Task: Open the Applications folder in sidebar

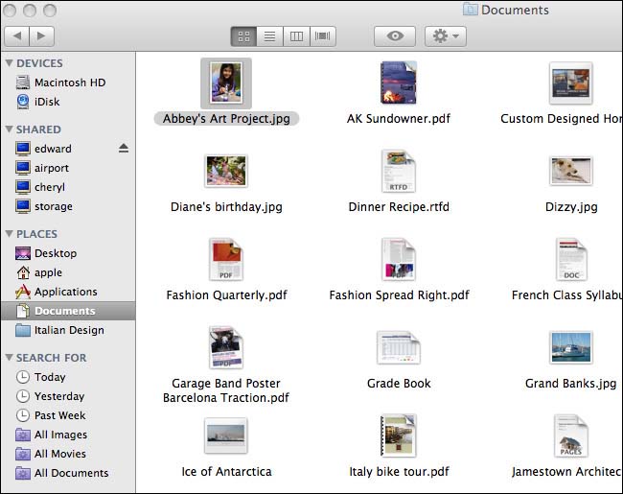Action: [x=65, y=292]
